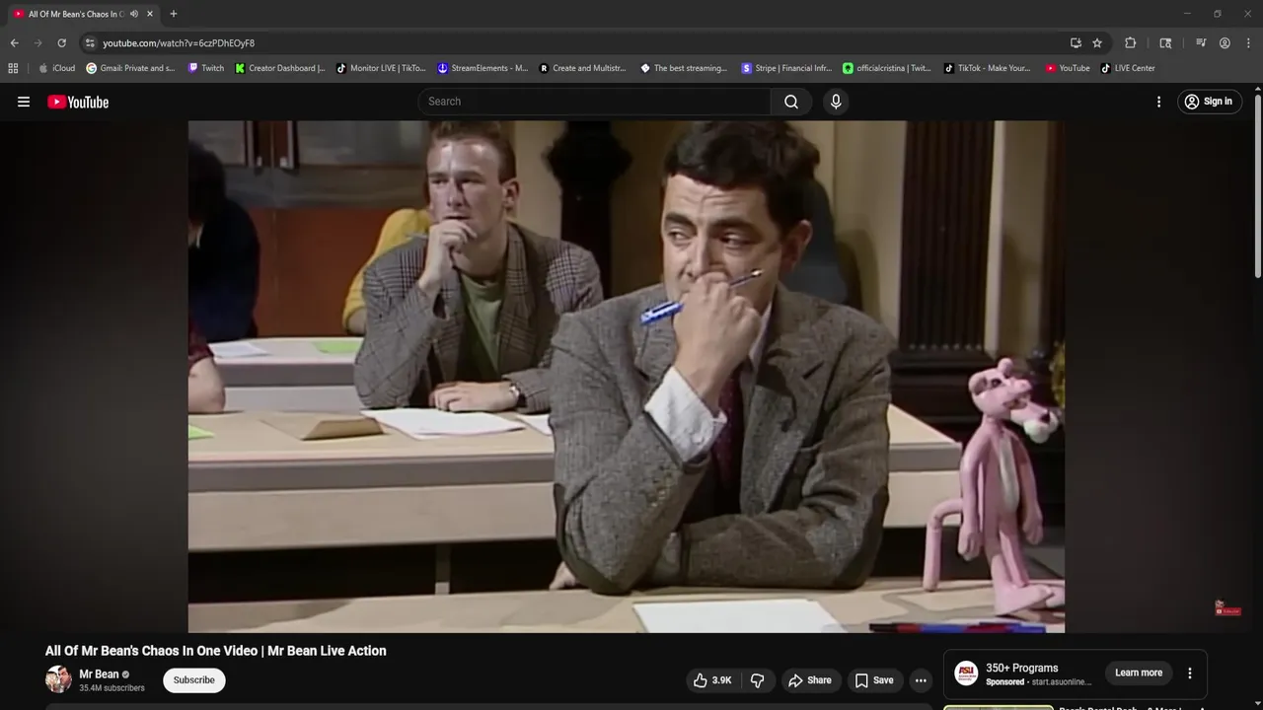Focus the YouTube search field

tap(595, 102)
